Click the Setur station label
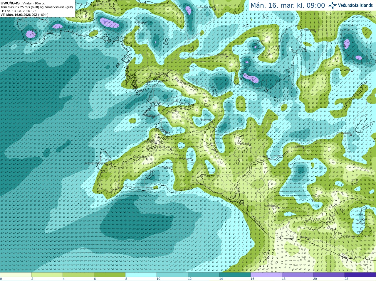Image resolution: width=376 pixels, height=281 pixels. tap(348, 70)
